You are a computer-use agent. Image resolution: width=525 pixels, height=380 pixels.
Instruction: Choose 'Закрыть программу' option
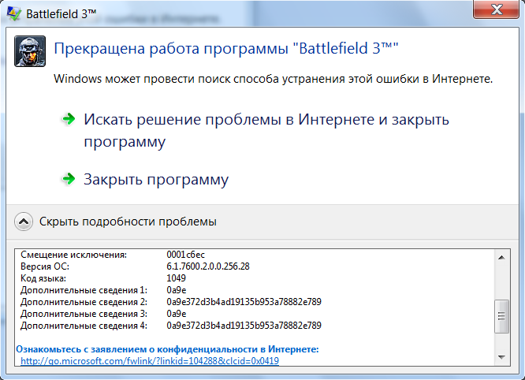click(156, 180)
